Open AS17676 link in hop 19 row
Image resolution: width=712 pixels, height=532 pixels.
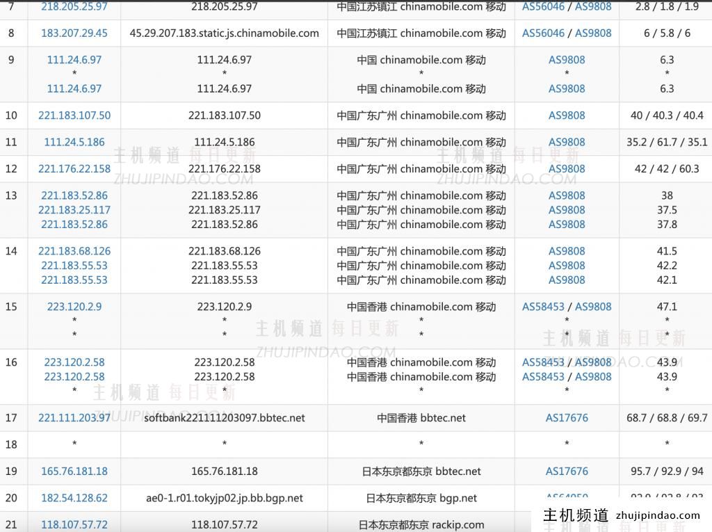567,471
